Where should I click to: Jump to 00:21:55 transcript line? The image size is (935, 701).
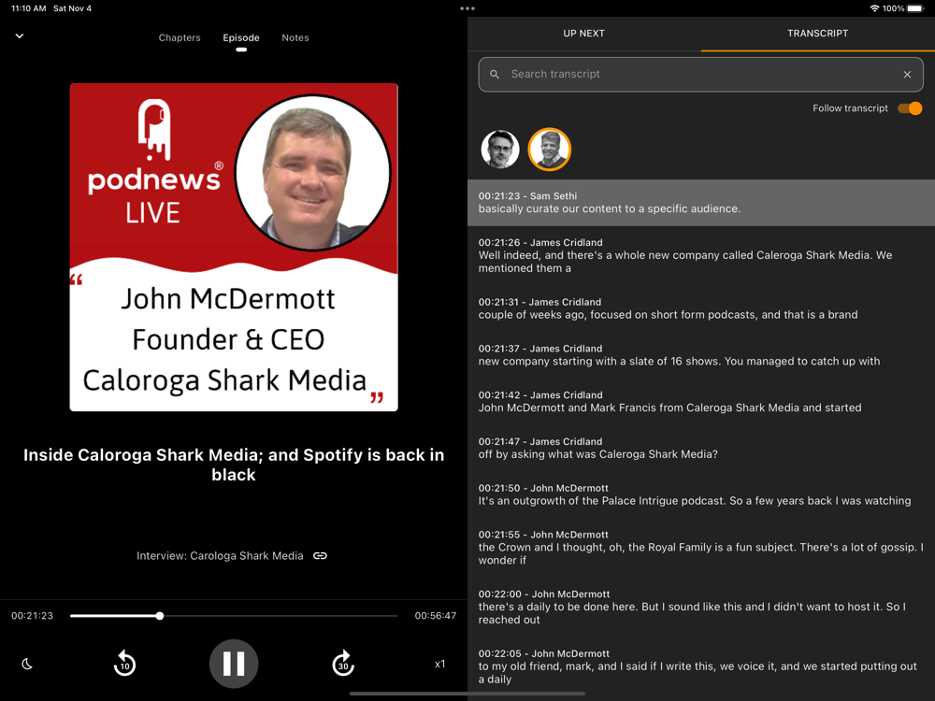(701, 547)
